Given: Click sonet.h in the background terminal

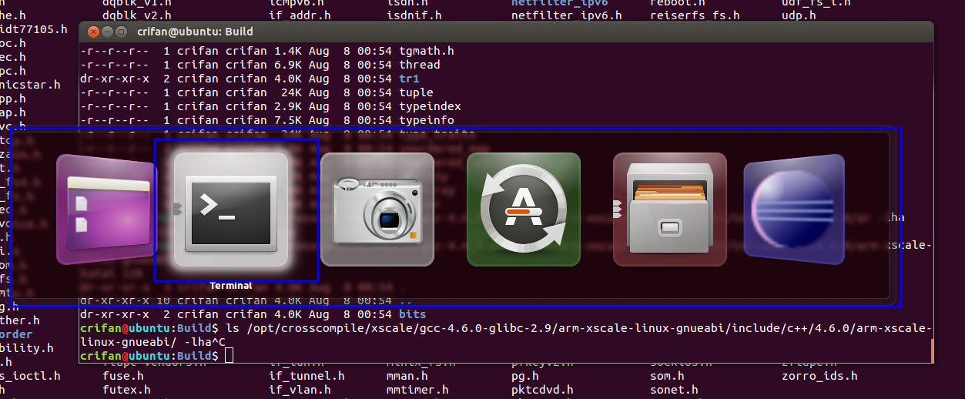Looking at the screenshot, I should tap(674, 390).
